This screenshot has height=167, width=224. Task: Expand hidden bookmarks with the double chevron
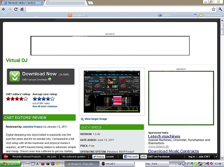[195, 14]
